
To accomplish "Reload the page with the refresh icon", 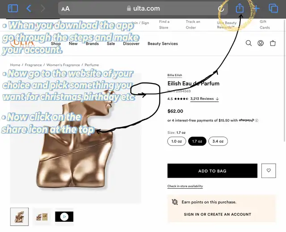I will (x=221, y=8).
